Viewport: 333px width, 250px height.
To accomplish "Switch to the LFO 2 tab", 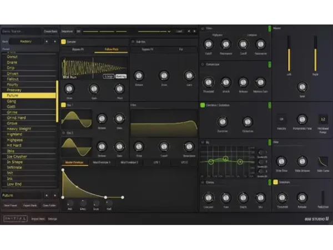I will point(184,162).
